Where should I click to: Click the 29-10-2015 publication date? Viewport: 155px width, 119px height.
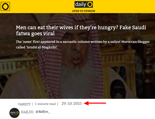pos(72,104)
